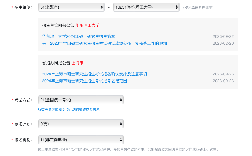This screenshot has width=252, height=156.
Task: Click the 报考类别 field label
Action: tap(23, 140)
